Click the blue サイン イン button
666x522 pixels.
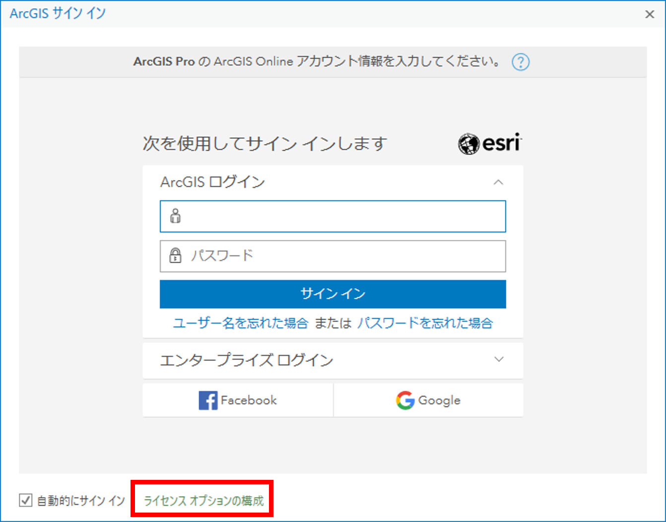point(333,294)
